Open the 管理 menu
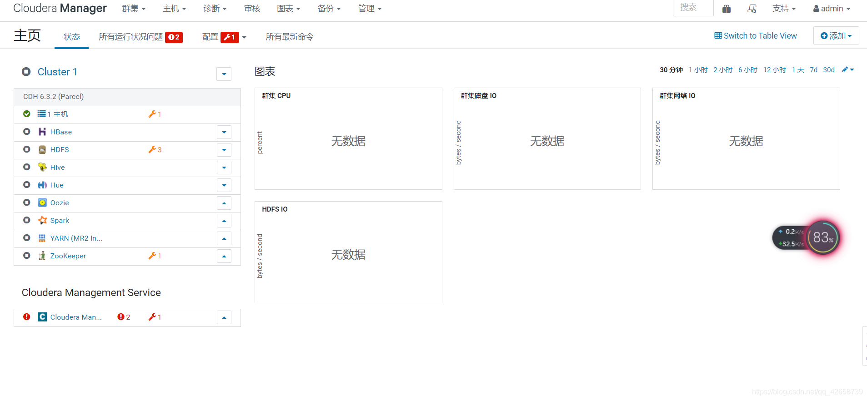867x400 pixels. coord(370,9)
